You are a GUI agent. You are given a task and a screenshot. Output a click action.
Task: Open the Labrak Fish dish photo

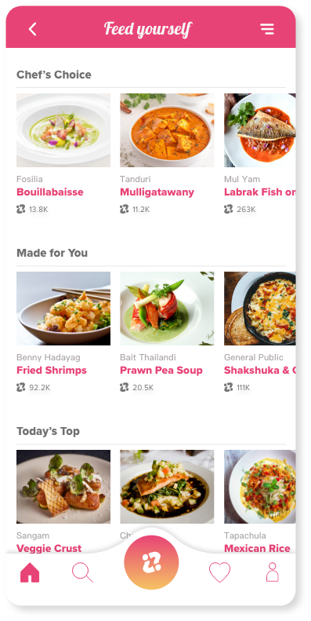coord(259,130)
